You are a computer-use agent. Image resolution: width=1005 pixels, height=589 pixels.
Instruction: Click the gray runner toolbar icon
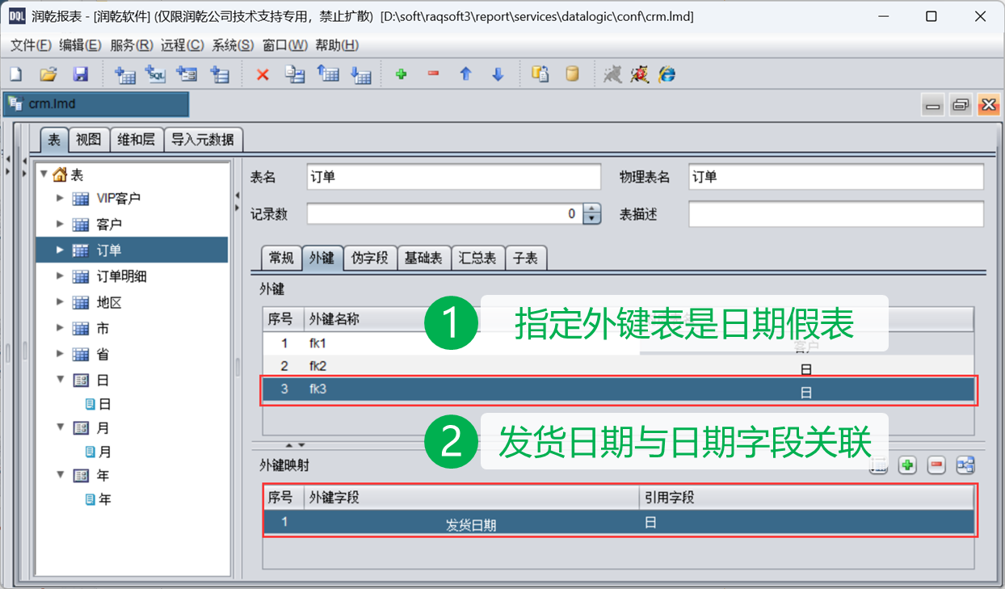coord(613,74)
